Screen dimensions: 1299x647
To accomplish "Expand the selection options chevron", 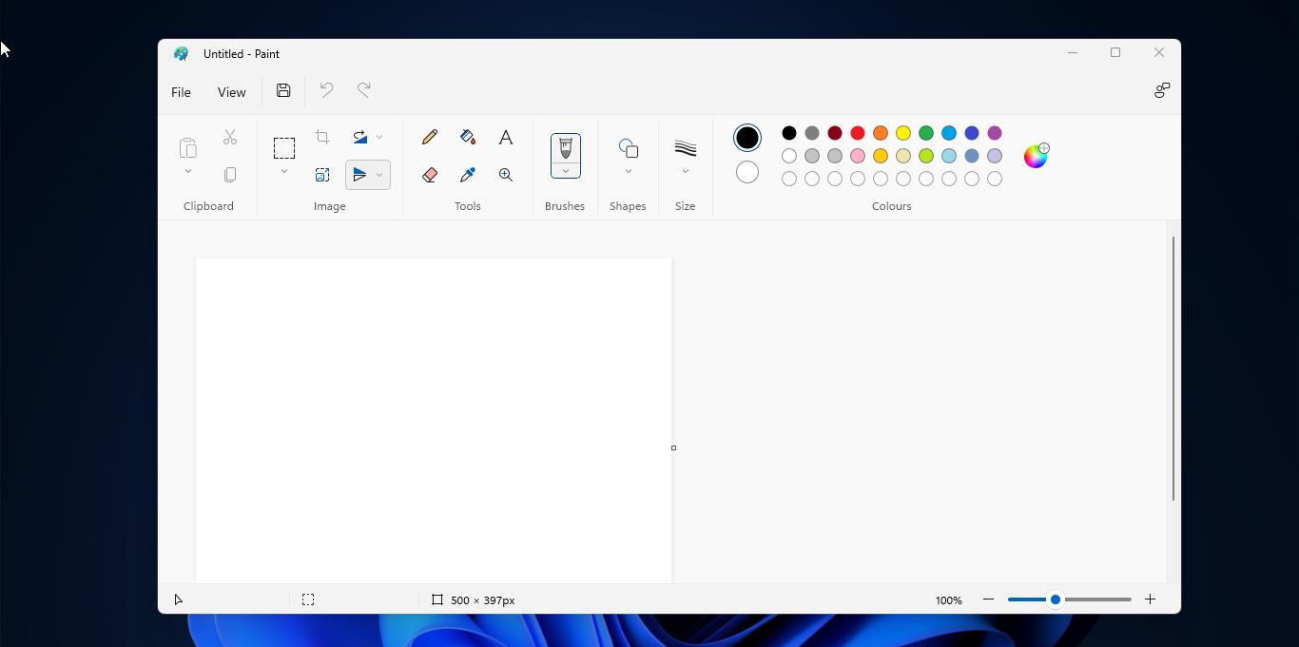I will point(284,172).
